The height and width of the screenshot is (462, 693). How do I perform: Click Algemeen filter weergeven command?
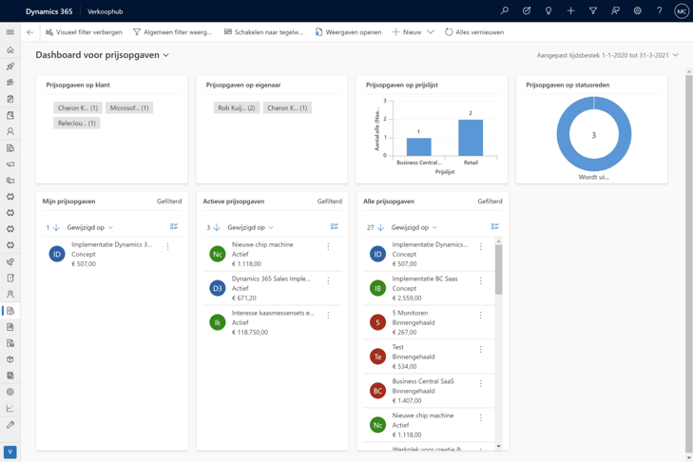point(172,31)
